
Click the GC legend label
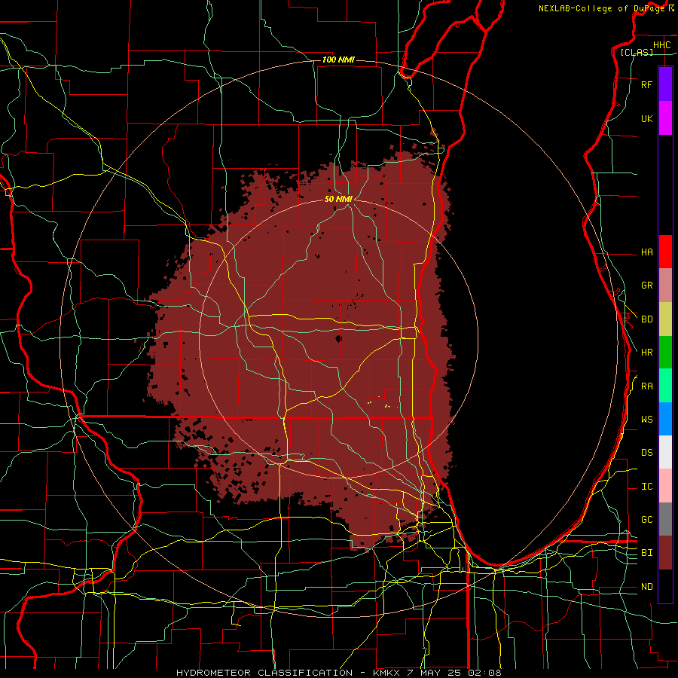[x=646, y=520]
